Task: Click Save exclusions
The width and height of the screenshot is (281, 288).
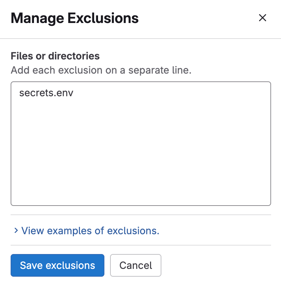Action: (57, 265)
